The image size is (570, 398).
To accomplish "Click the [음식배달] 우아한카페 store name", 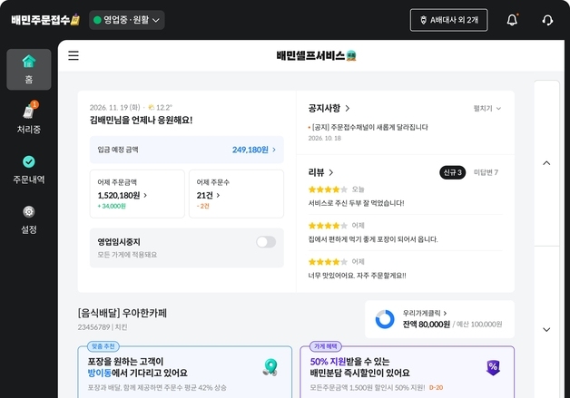I will (123, 313).
